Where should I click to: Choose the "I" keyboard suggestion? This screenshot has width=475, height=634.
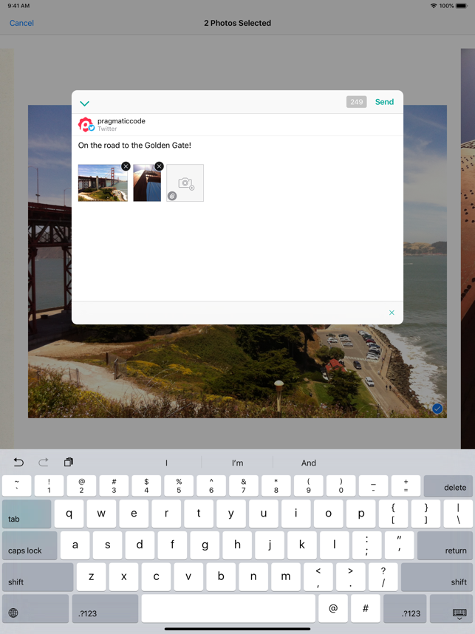(x=166, y=463)
